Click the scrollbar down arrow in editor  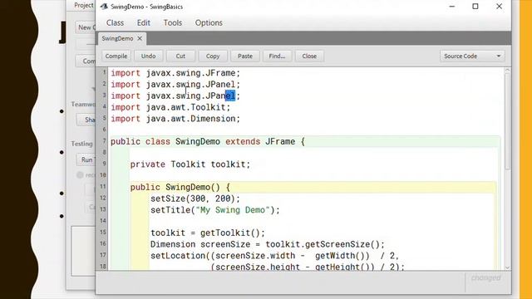click(507, 267)
